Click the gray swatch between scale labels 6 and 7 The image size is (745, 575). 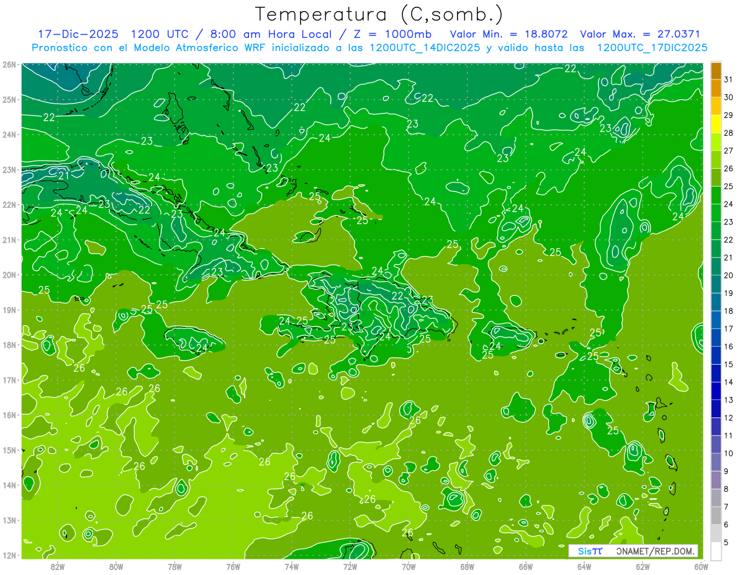click(716, 515)
